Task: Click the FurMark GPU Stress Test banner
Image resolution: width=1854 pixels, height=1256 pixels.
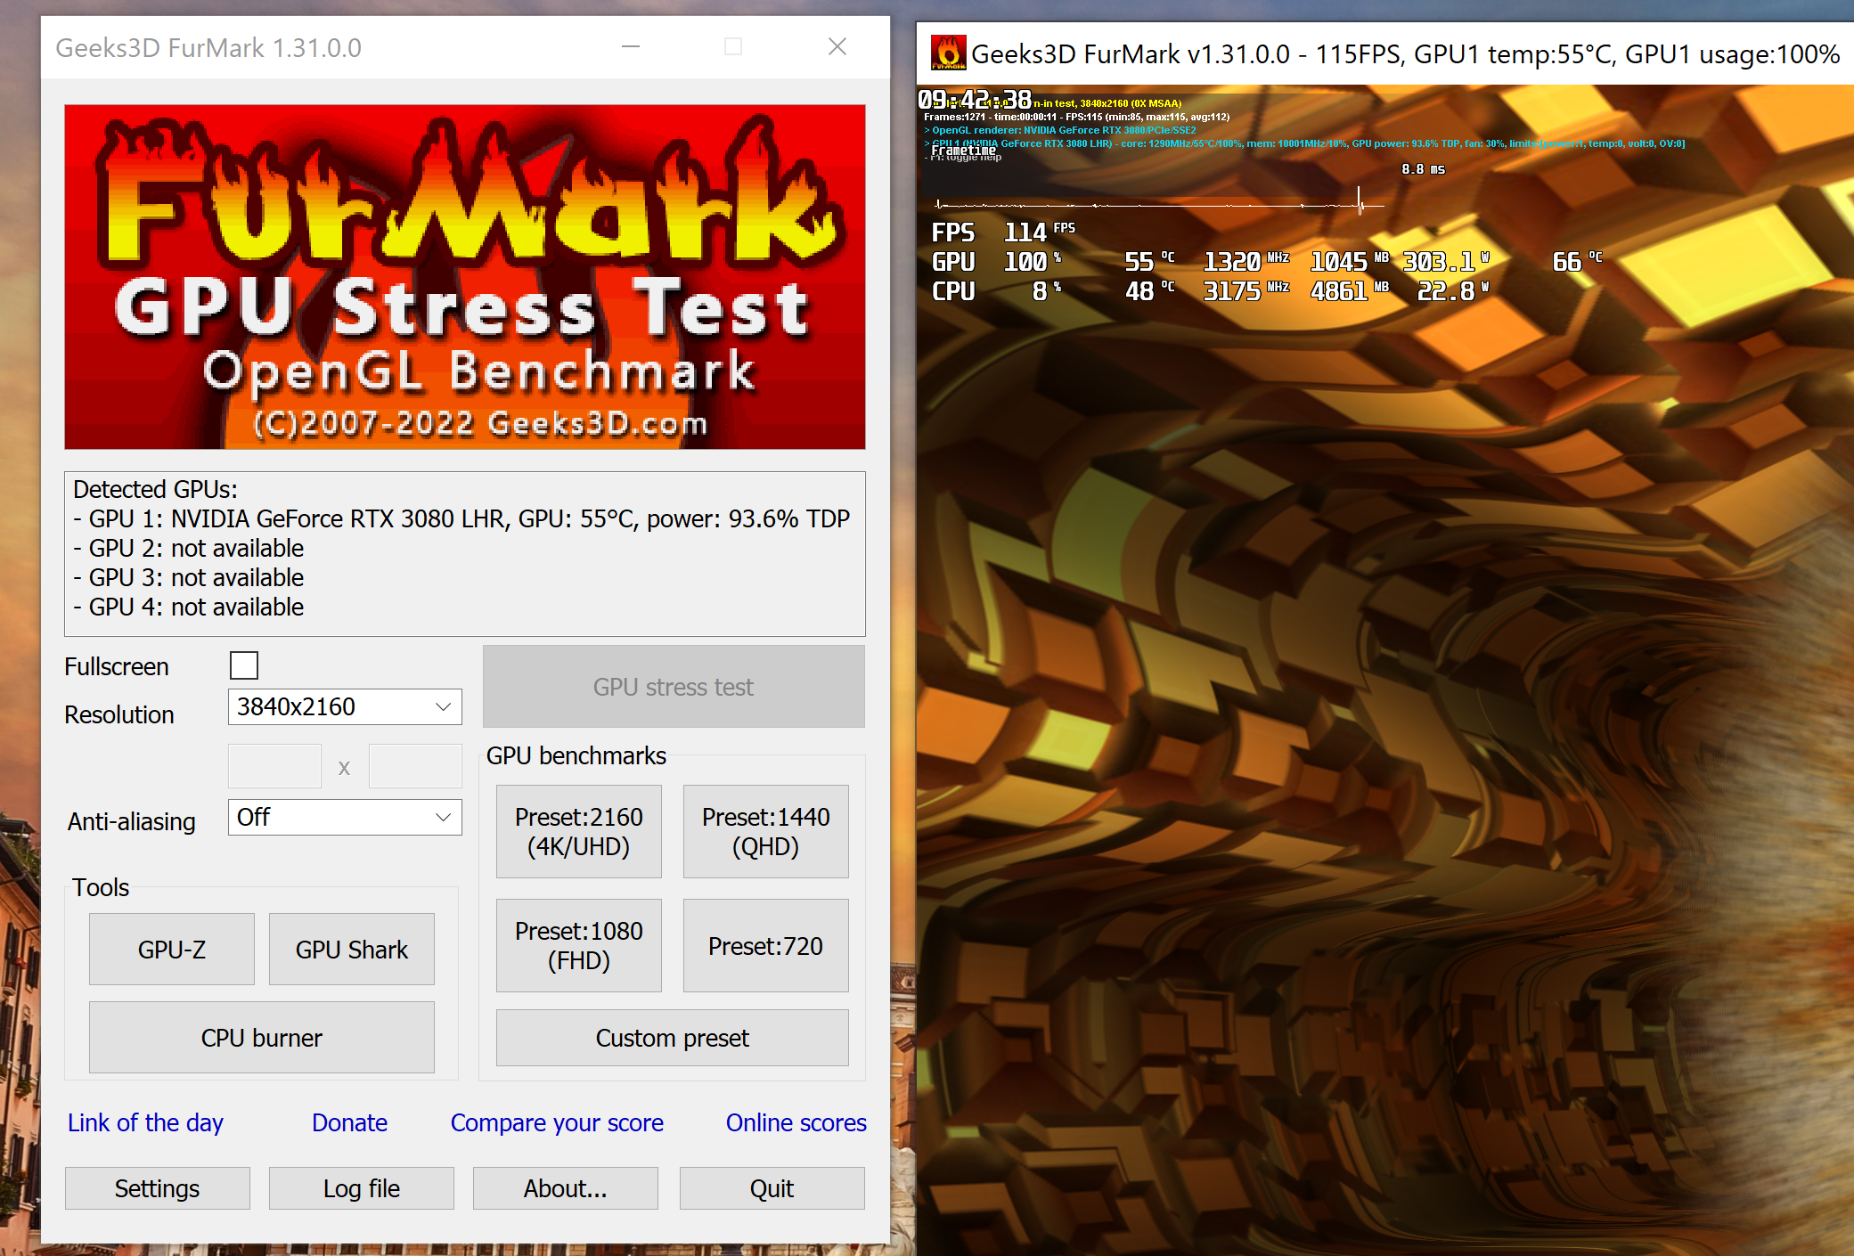Action: point(464,277)
